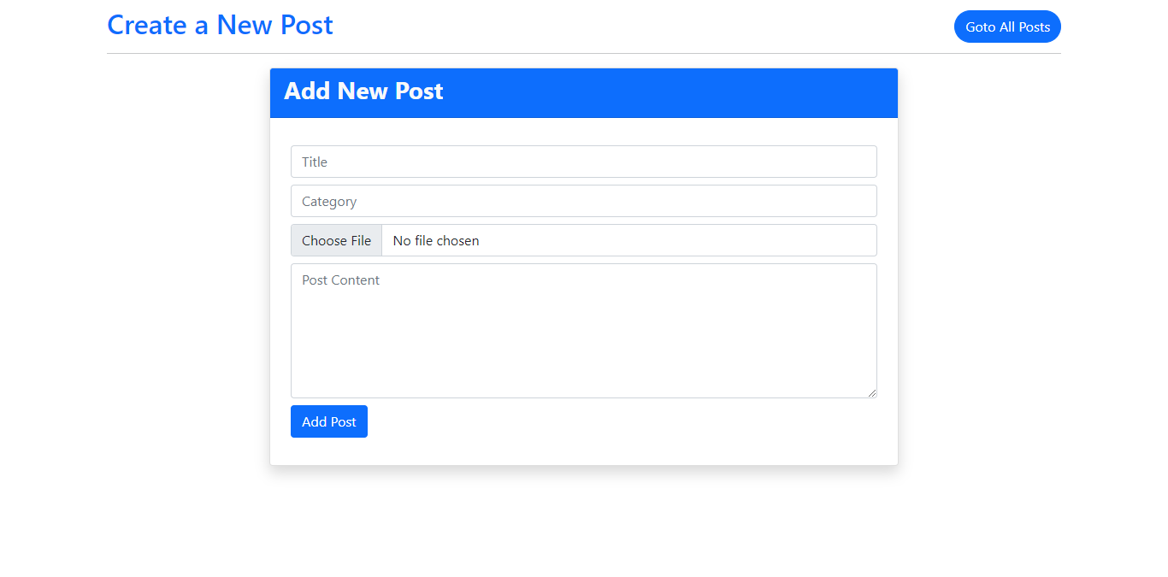Place cursor in the content editor

(584, 331)
